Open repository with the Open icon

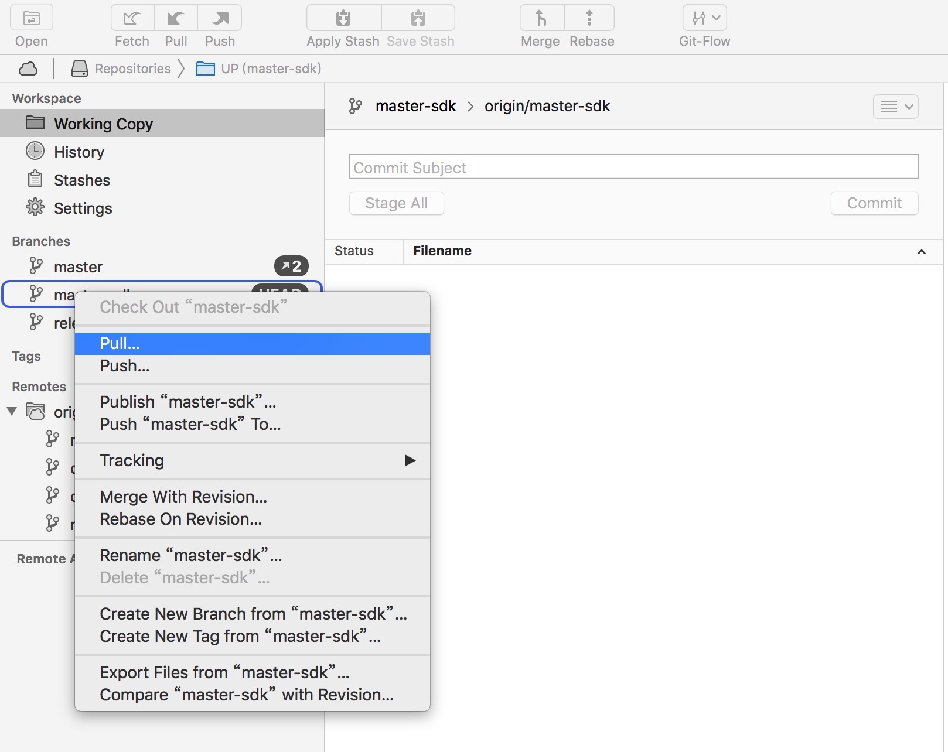(x=32, y=19)
